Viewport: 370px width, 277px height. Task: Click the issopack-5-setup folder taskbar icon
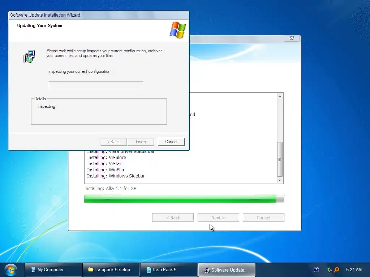[x=91, y=269]
